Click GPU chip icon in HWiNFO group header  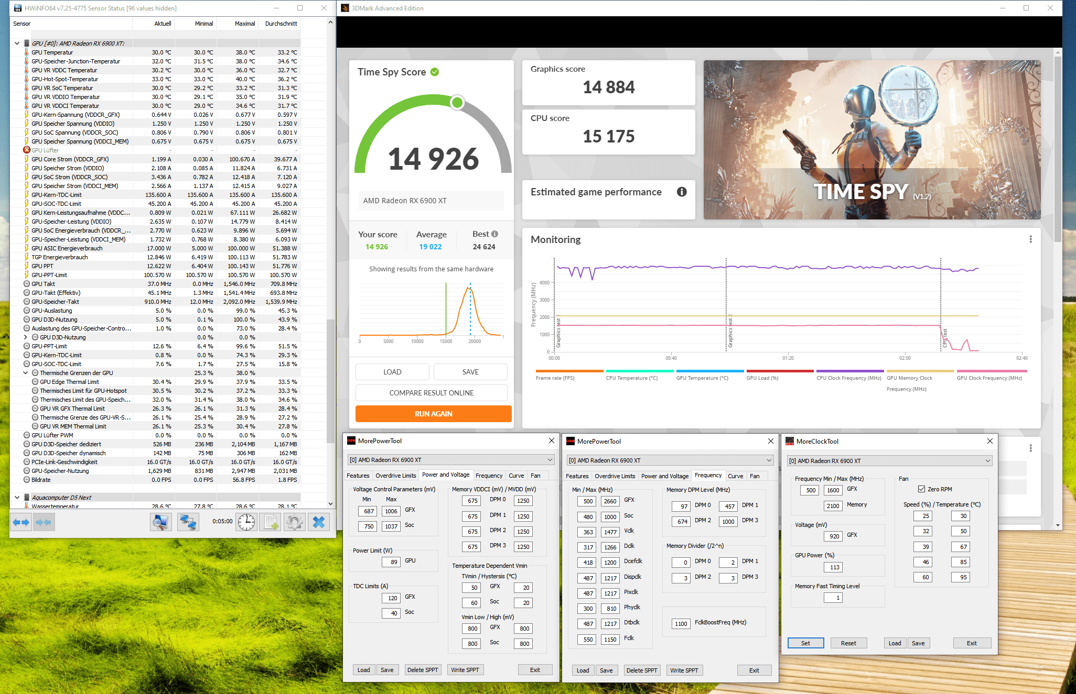[27, 43]
